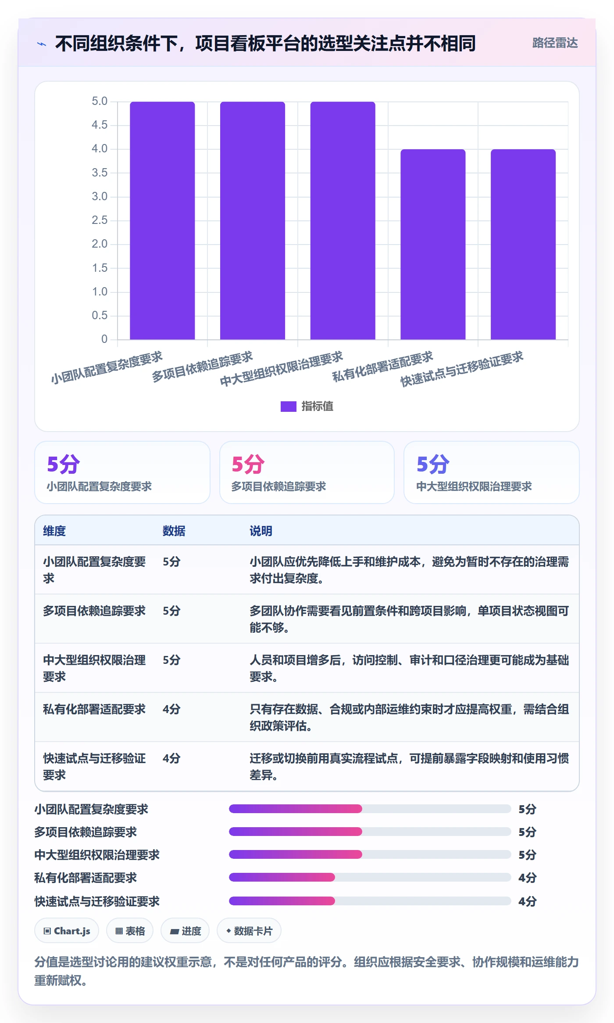Select table cell 中大型组织权限治理要求
This screenshot has height=1023, width=614.
point(94,668)
